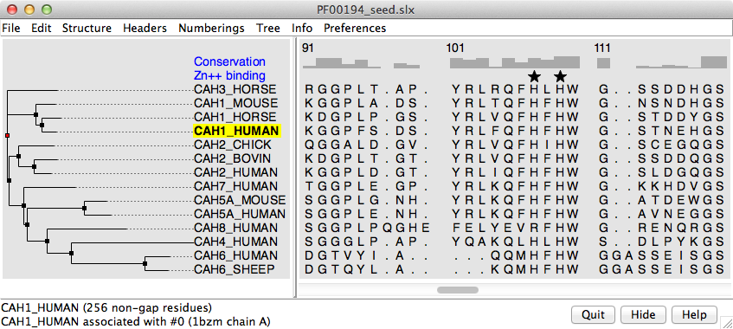The width and height of the screenshot is (733, 329).
Task: Select the CAH2_CHICK sequence name
Action: coord(232,145)
